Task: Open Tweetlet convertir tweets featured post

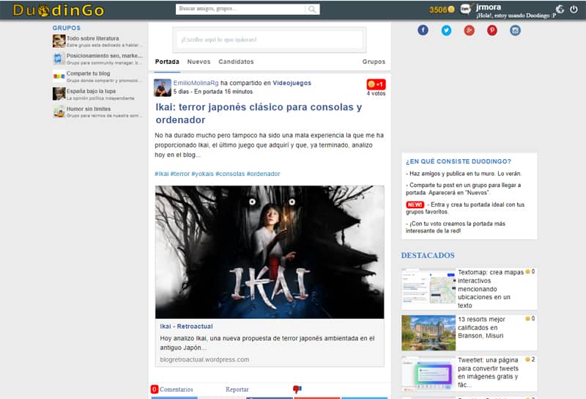Action: click(488, 373)
